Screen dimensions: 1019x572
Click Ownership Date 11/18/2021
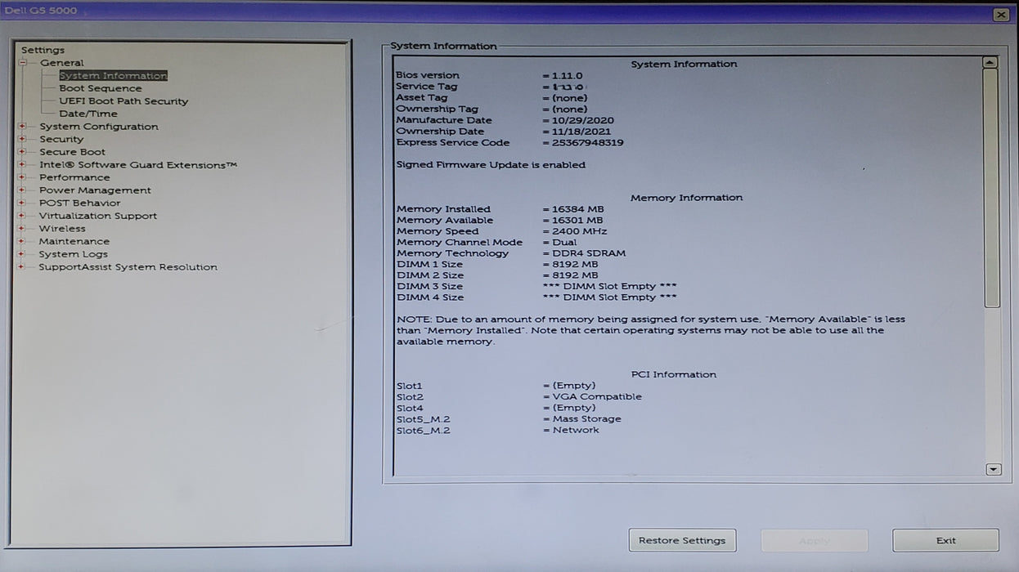[x=581, y=131]
